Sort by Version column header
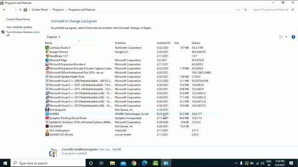This screenshot has width=298, height=167. point(196,43)
